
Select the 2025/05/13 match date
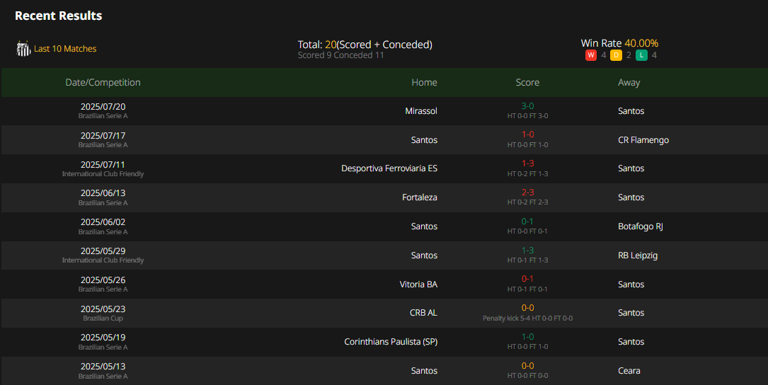tap(103, 366)
